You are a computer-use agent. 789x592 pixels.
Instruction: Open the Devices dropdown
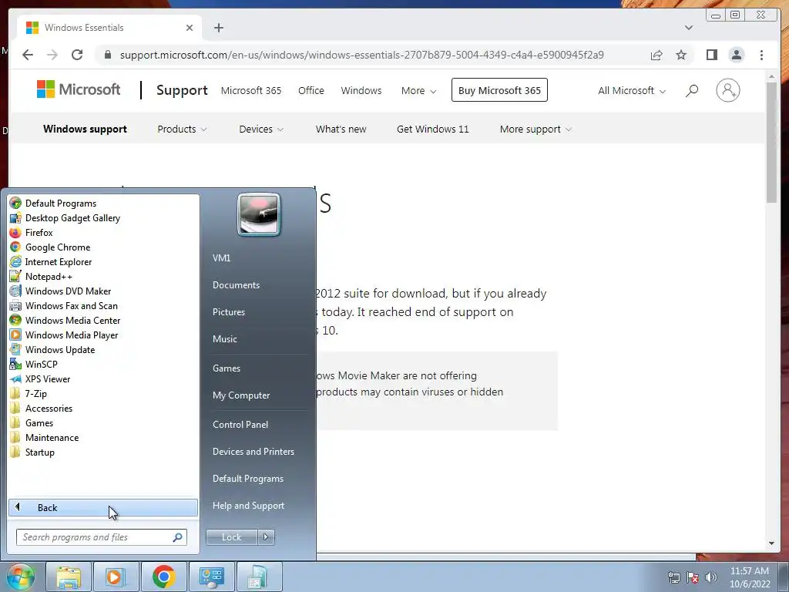261,129
